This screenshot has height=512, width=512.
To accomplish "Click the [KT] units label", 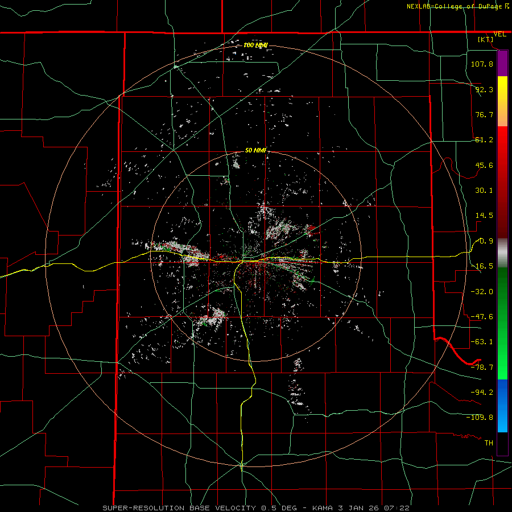I will click(486, 39).
